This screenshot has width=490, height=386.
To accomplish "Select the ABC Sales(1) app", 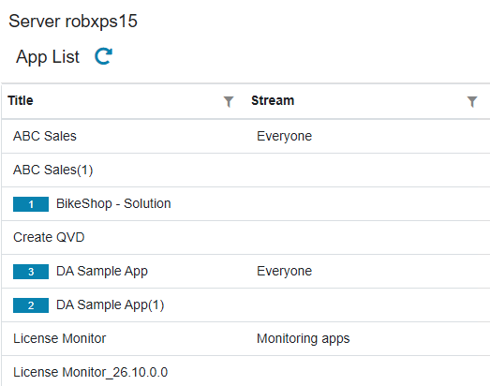I will click(x=52, y=170).
